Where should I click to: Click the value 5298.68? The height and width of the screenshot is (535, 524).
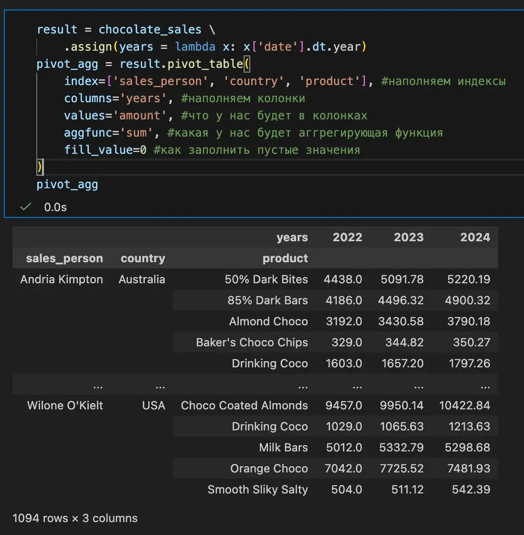pyautogui.click(x=467, y=447)
